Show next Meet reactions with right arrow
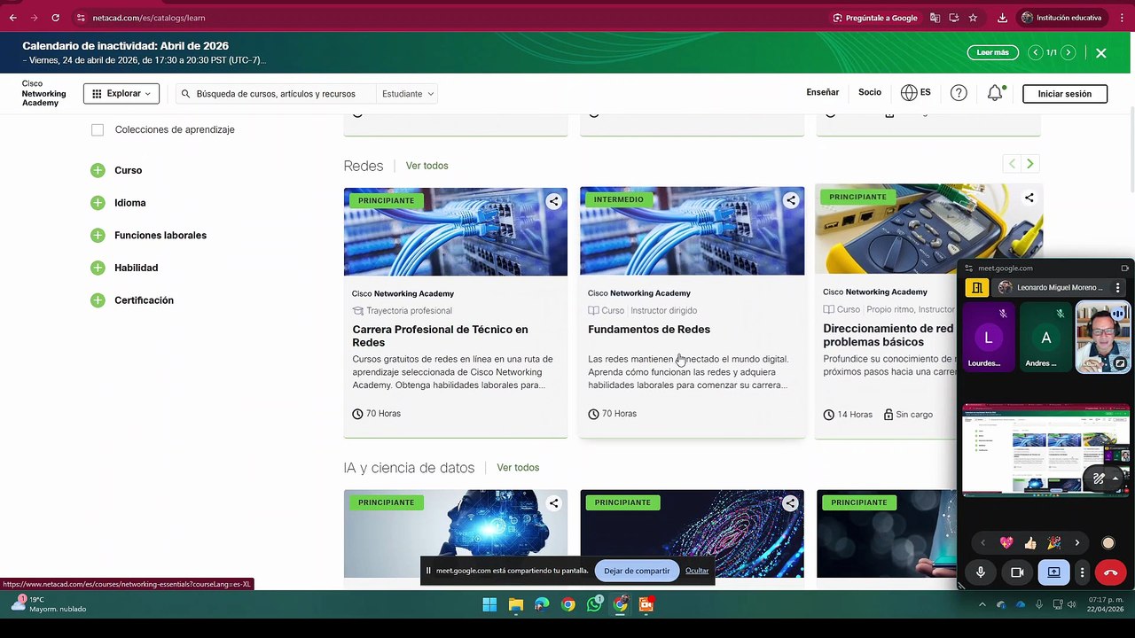The width and height of the screenshot is (1135, 638). coord(1077,543)
